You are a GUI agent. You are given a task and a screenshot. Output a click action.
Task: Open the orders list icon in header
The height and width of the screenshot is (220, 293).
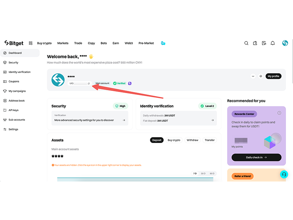coord(264,43)
